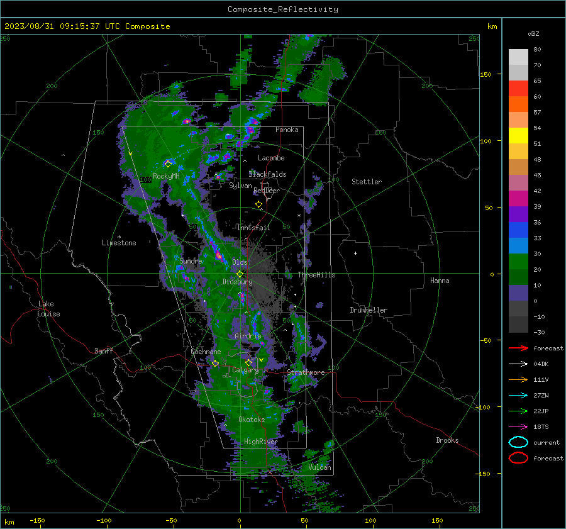566x529 pixels.
Task: Click the Strathmore city label
Action: [x=306, y=372]
